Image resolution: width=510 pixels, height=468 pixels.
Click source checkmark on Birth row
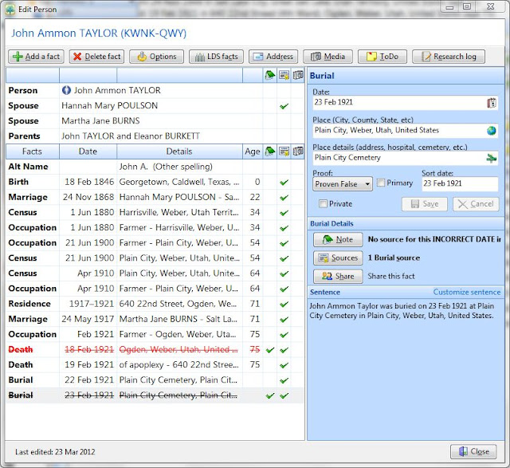tap(284, 183)
